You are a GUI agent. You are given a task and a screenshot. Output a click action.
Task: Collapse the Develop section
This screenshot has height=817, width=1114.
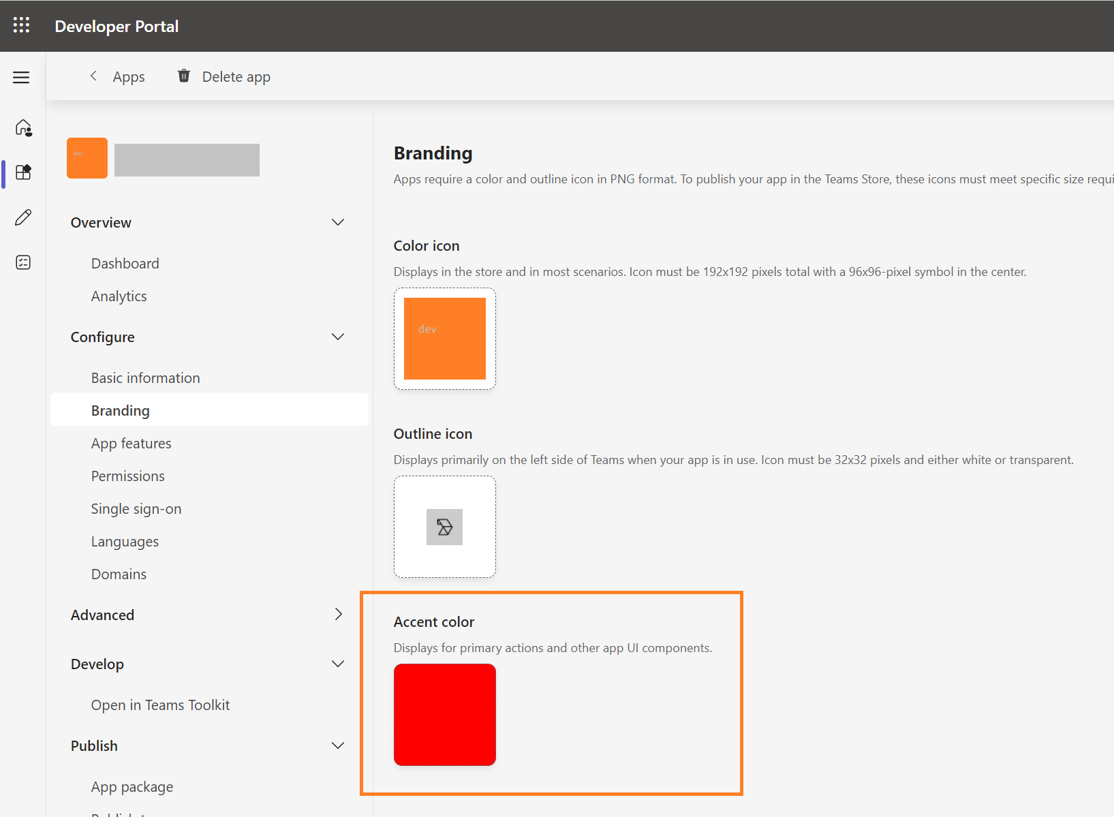338,663
